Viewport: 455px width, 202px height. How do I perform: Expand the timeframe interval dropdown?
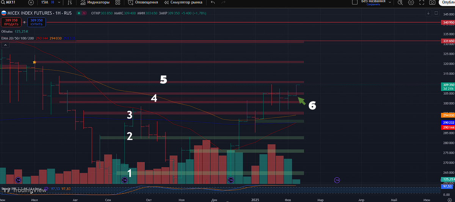[x=59, y=2]
